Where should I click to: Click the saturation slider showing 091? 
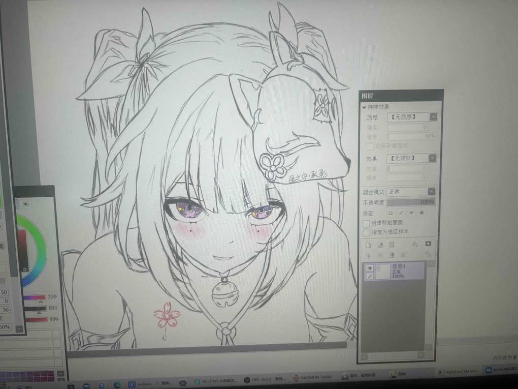(x=35, y=309)
